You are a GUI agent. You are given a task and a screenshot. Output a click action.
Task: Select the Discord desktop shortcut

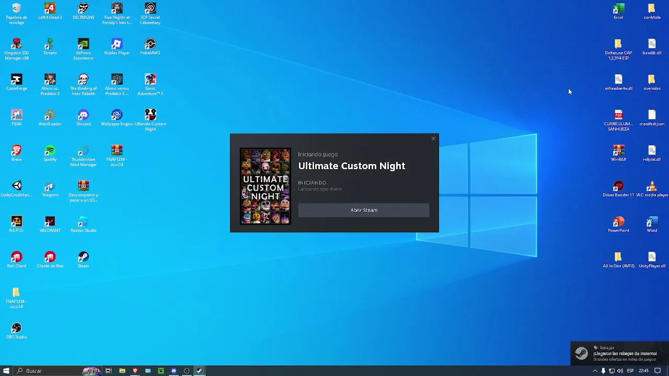pyautogui.click(x=84, y=118)
